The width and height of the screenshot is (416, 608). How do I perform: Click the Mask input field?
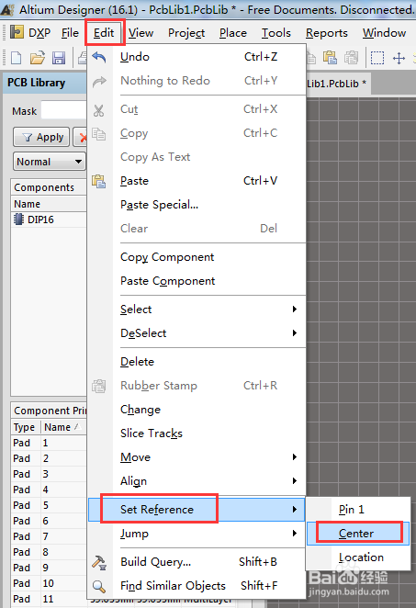pyautogui.click(x=63, y=111)
